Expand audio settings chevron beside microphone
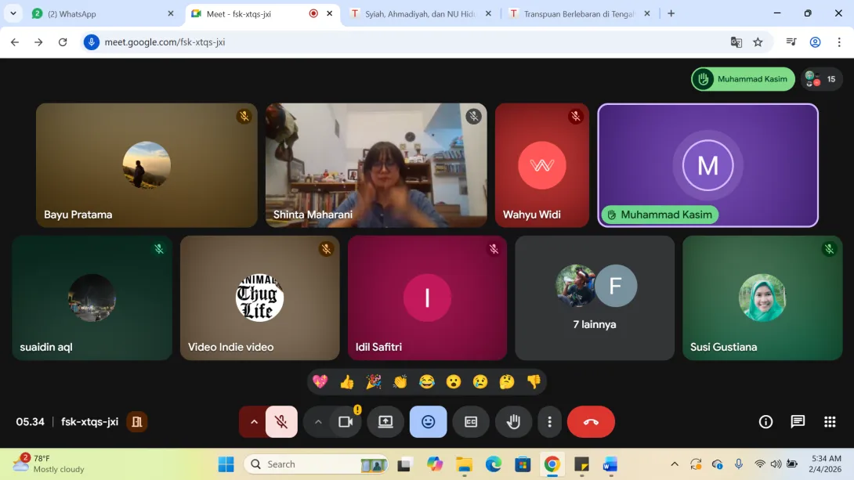The width and height of the screenshot is (854, 480). point(253,422)
